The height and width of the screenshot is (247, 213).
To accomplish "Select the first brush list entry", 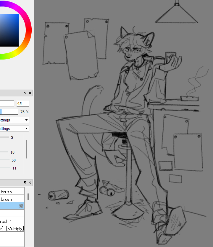I will tap(12, 192).
